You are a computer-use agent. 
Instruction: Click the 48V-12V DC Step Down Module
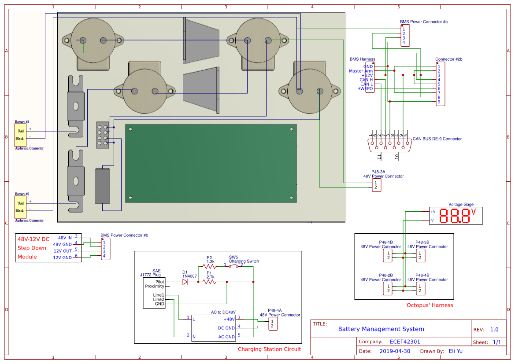(x=48, y=248)
